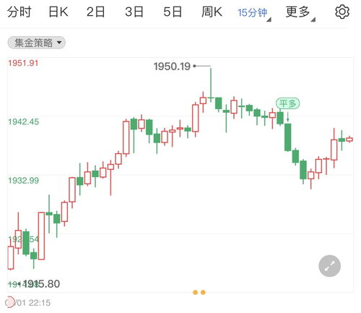361x313 pixels.
Task: Switch to the 分时 tab
Action: (19, 12)
